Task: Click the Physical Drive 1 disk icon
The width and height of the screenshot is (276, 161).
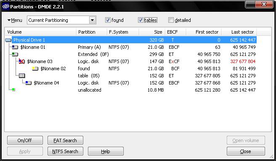Action: 8,40
